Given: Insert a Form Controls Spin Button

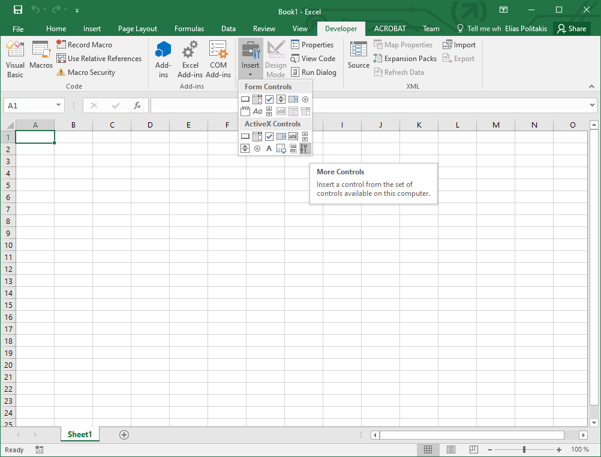Looking at the screenshot, I should click(x=281, y=99).
